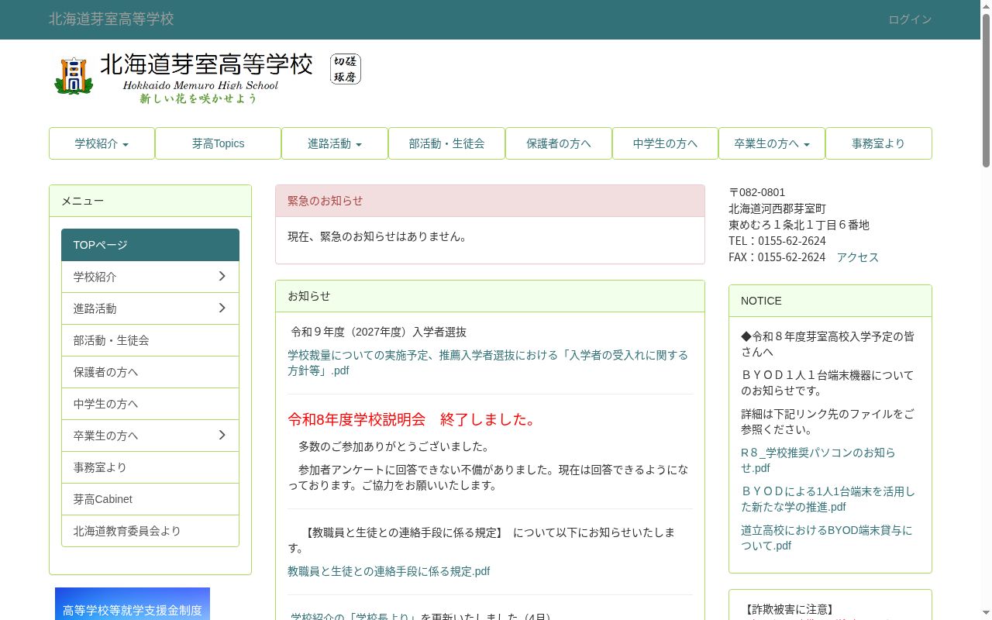
Task: Select 保護者の方へ in navigation bar
Action: pos(559,143)
